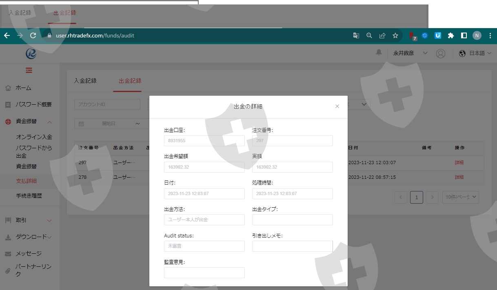Expand the 永井政彦 account menu

click(410, 53)
